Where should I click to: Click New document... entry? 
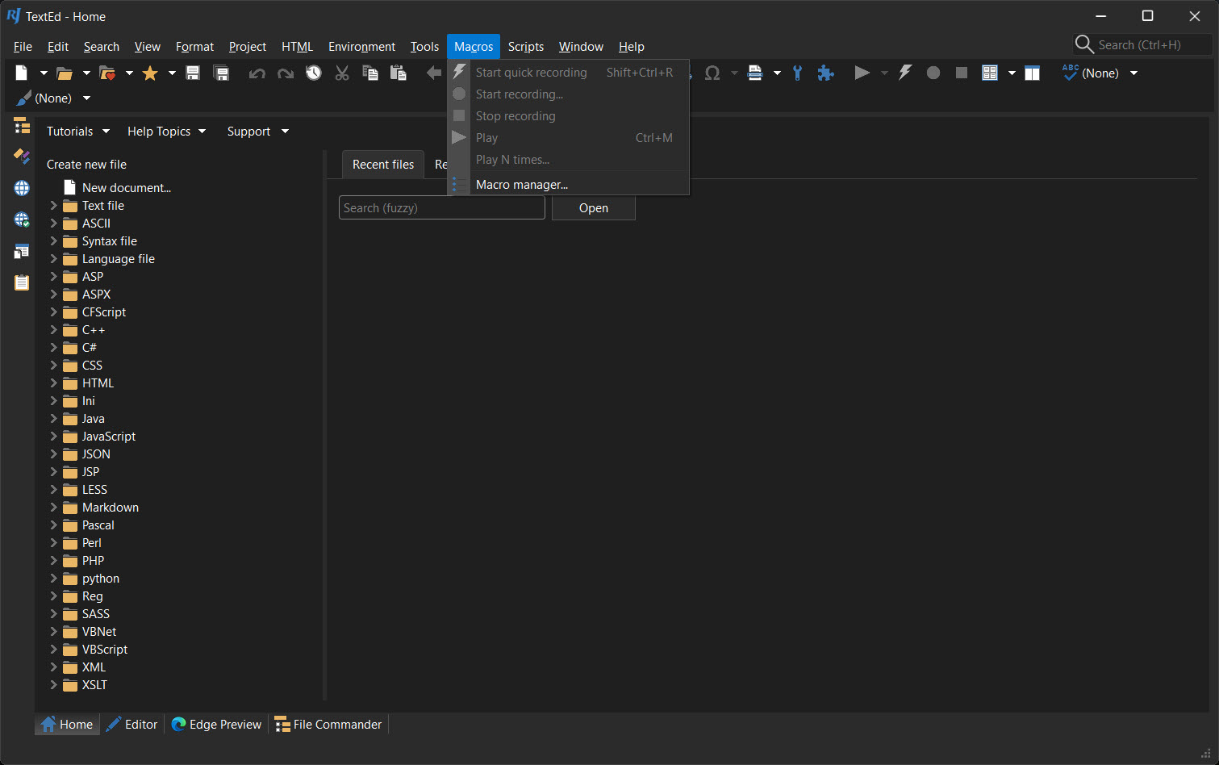coord(127,187)
